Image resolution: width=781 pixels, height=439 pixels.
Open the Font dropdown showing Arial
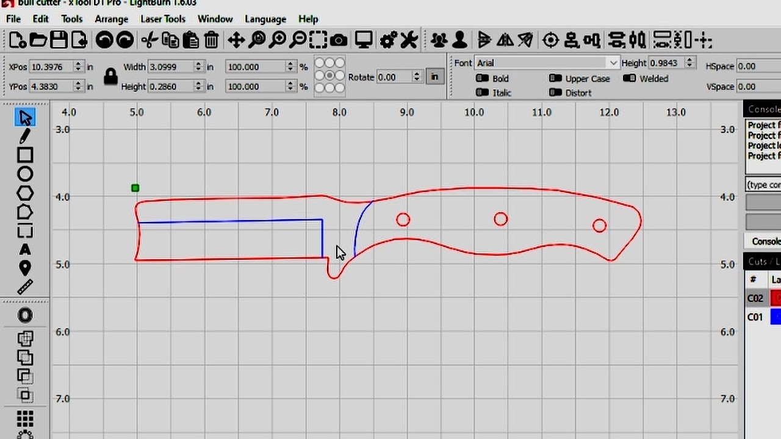coord(547,63)
